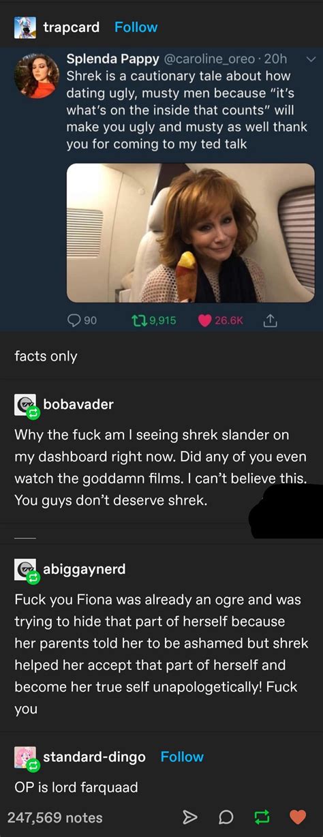
Task: Follow the standard-dingo blog
Action: tap(182, 757)
